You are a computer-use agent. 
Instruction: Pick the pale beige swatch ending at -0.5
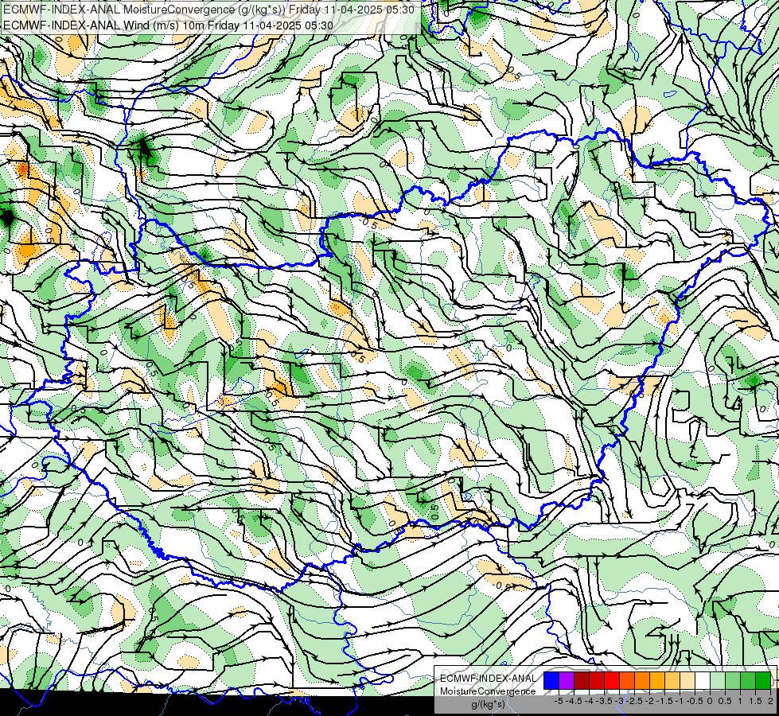click(x=687, y=680)
